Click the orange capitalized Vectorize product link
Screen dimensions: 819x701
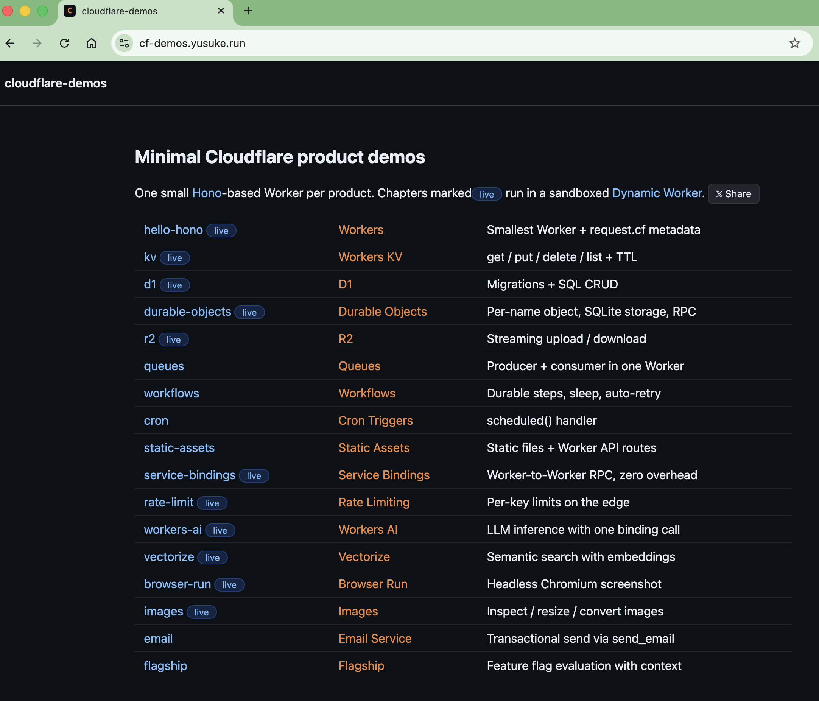pos(364,557)
